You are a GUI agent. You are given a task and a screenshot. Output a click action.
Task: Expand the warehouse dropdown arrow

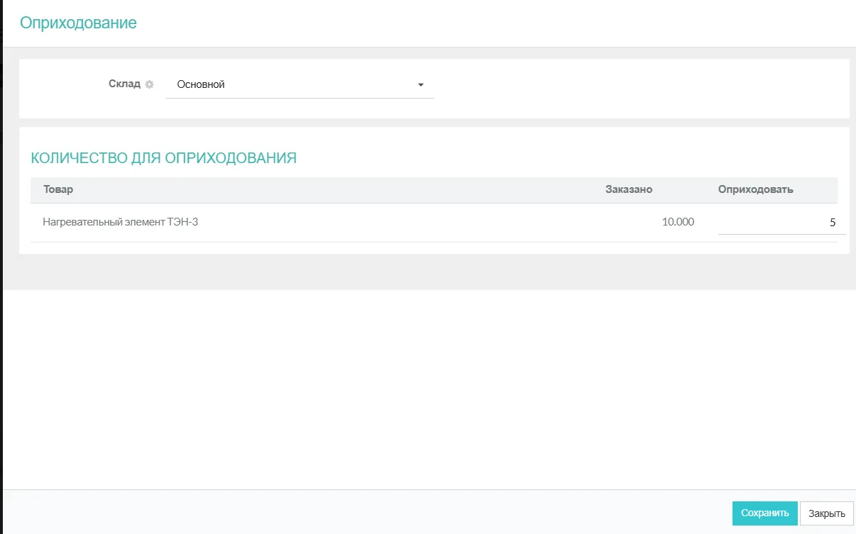420,85
